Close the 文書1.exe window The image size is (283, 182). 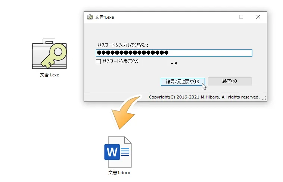[x=258, y=17]
